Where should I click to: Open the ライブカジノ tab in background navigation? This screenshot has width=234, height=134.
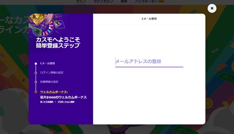pyautogui.click(x=103, y=1)
